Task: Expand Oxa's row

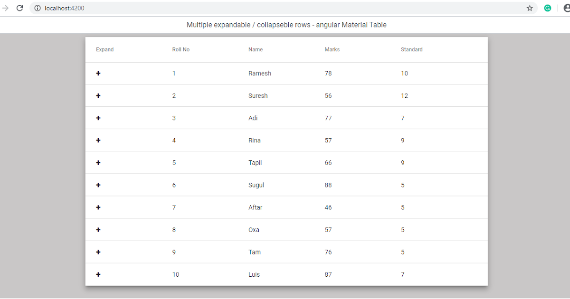Action: (98, 229)
